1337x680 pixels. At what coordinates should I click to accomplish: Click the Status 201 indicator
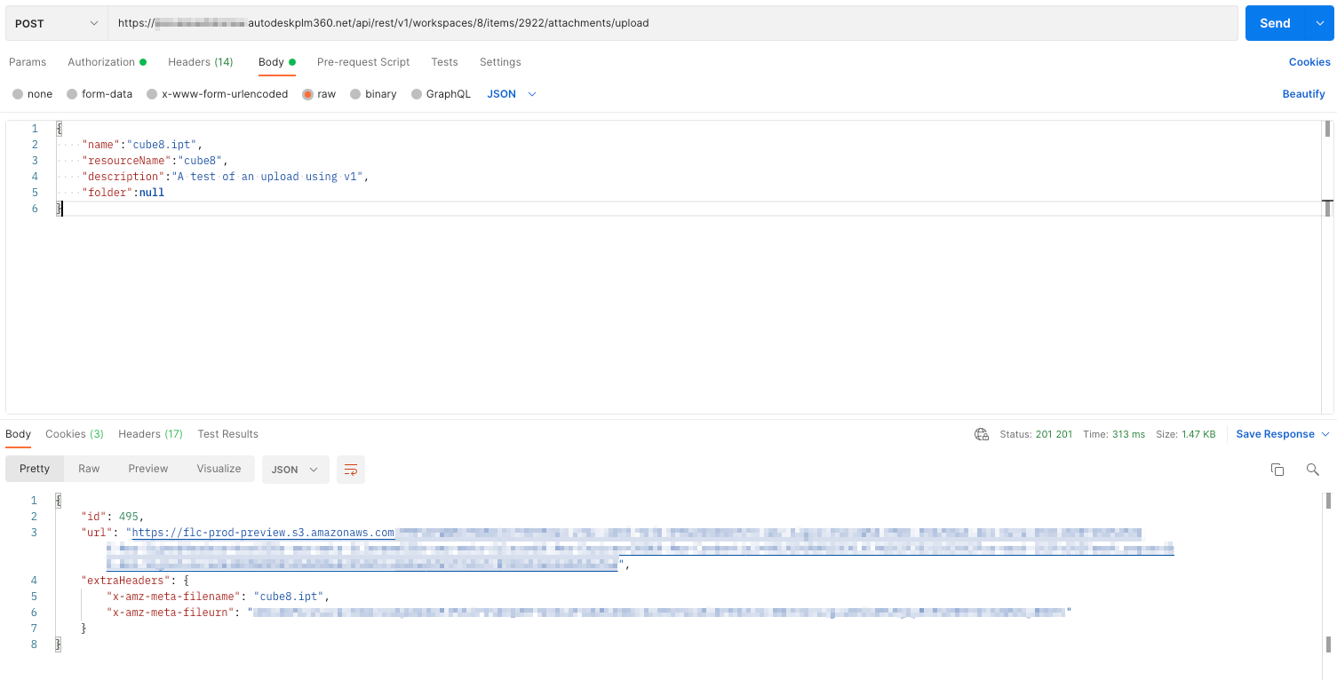pos(1036,434)
